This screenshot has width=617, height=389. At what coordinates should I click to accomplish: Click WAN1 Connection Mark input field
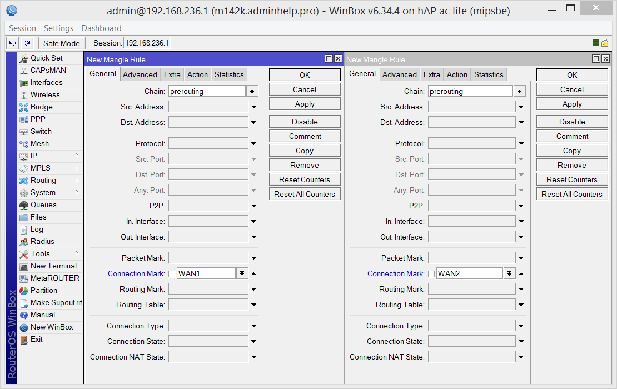pyautogui.click(x=206, y=273)
